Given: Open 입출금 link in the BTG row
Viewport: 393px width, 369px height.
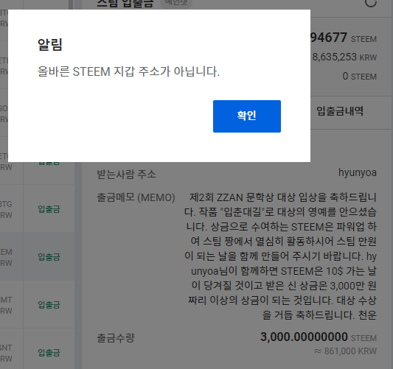Looking at the screenshot, I should click(49, 208).
